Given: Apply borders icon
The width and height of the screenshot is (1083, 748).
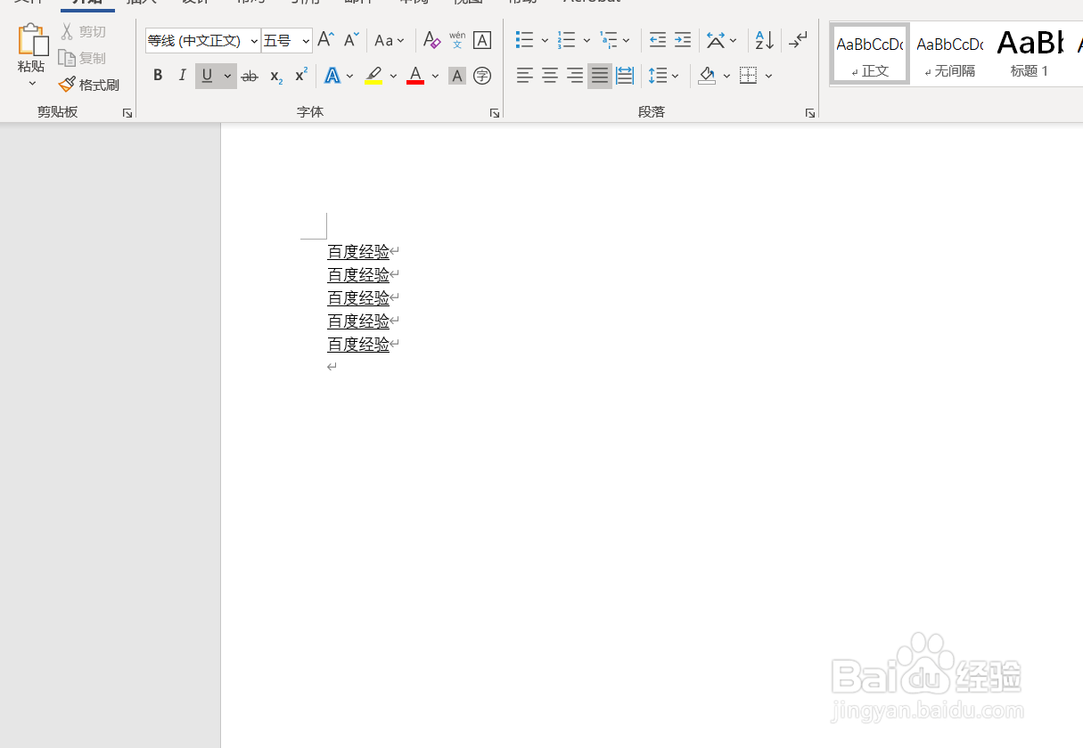Looking at the screenshot, I should (x=748, y=76).
